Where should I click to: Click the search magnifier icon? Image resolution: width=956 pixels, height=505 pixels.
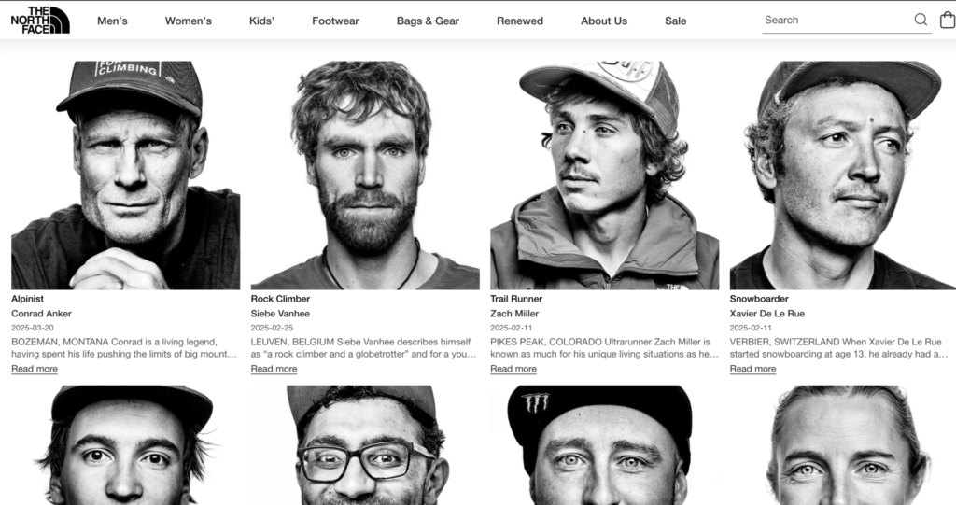click(x=921, y=20)
